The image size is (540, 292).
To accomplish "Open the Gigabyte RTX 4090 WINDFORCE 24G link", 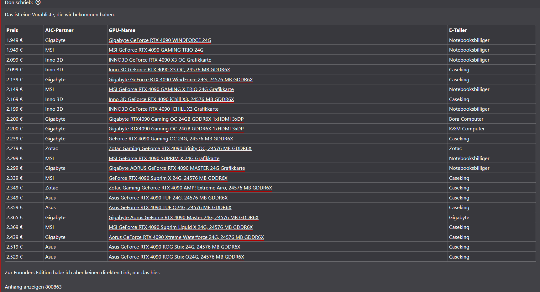I will pos(160,40).
